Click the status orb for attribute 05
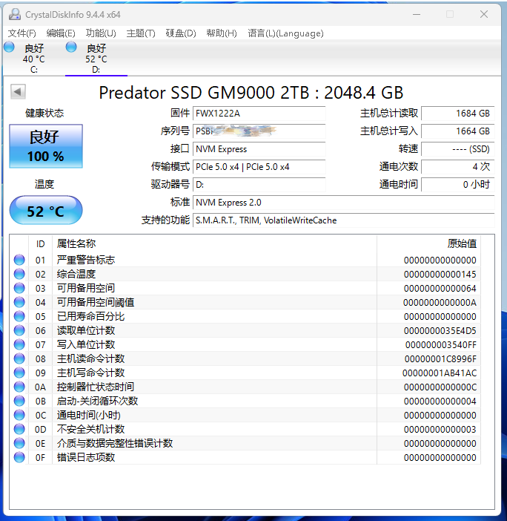Screen dimensions: 507x521 coord(19,316)
